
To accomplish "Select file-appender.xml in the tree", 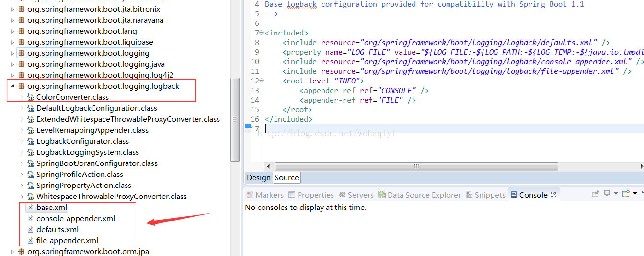I will [67, 241].
